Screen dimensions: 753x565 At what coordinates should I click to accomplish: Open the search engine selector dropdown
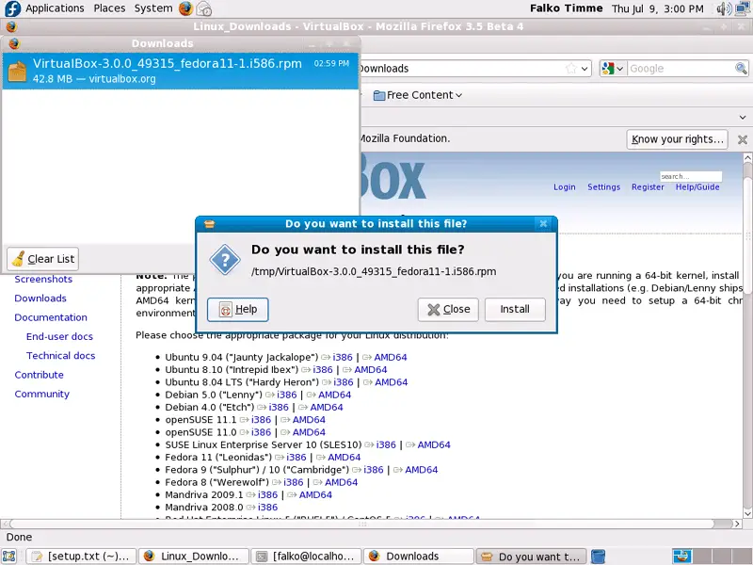(x=613, y=69)
